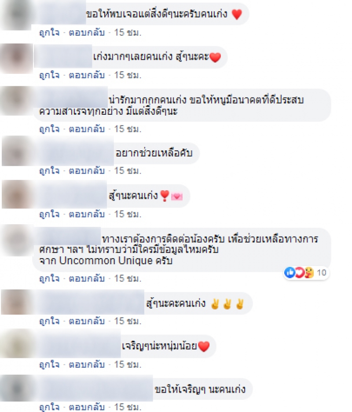Click ถูกใจ under the เก่งมากๆเลยคนเก่ง comment
The width and height of the screenshot is (352, 412).
point(49,76)
